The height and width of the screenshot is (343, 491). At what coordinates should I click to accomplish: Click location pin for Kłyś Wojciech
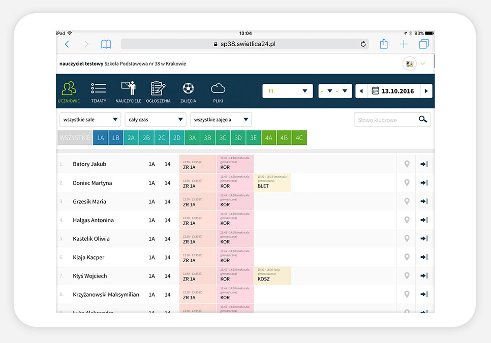pos(407,276)
